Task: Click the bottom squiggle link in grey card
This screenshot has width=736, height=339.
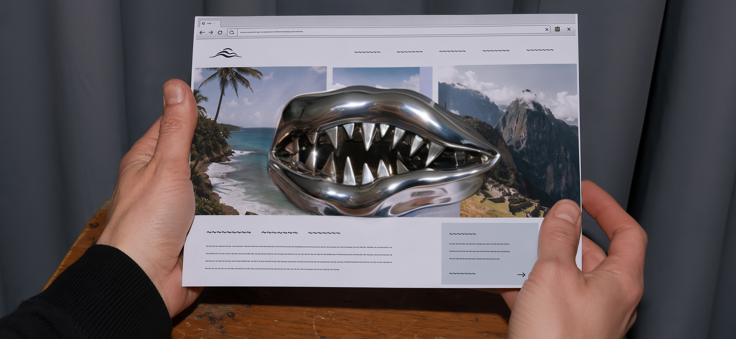Action: [462, 274]
